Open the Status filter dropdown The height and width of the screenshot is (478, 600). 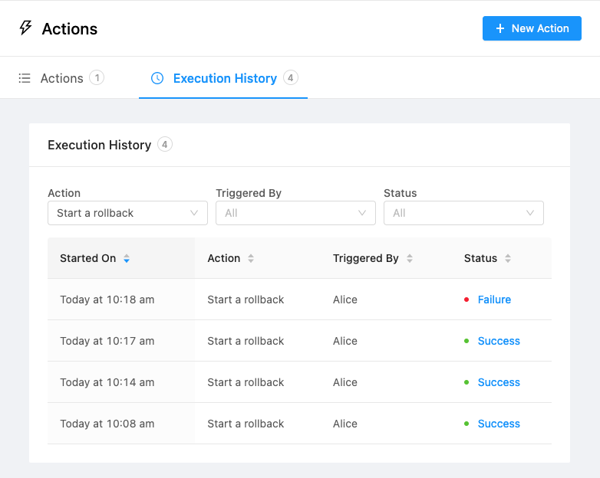[x=463, y=213]
